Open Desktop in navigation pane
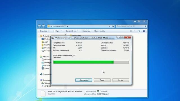Viewport: 180px width, 101px height. click(x=47, y=39)
